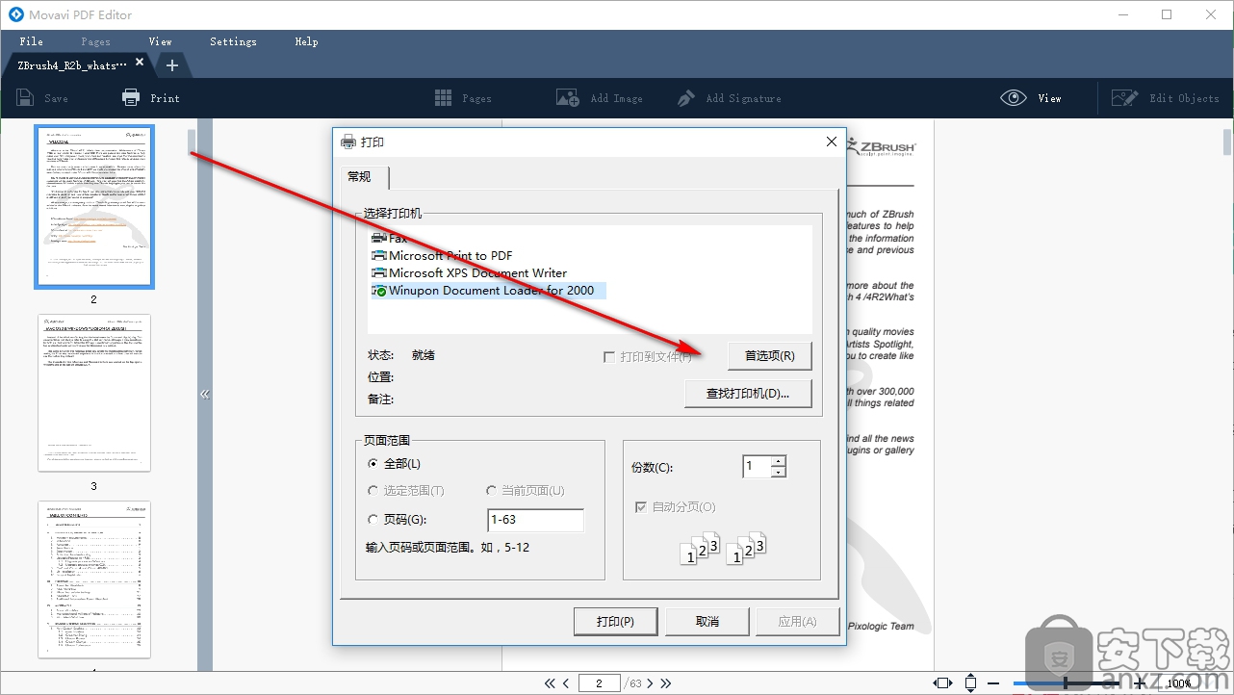
Task: Select the page 3 thumbnail
Action: coord(94,393)
